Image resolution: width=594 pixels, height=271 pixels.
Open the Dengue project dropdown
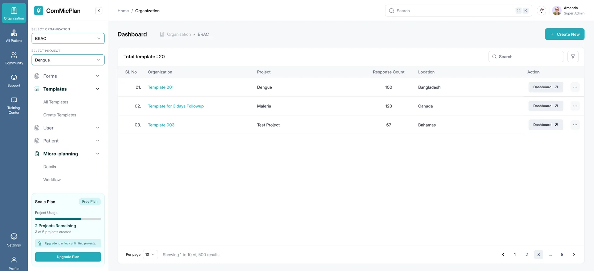coord(68,60)
